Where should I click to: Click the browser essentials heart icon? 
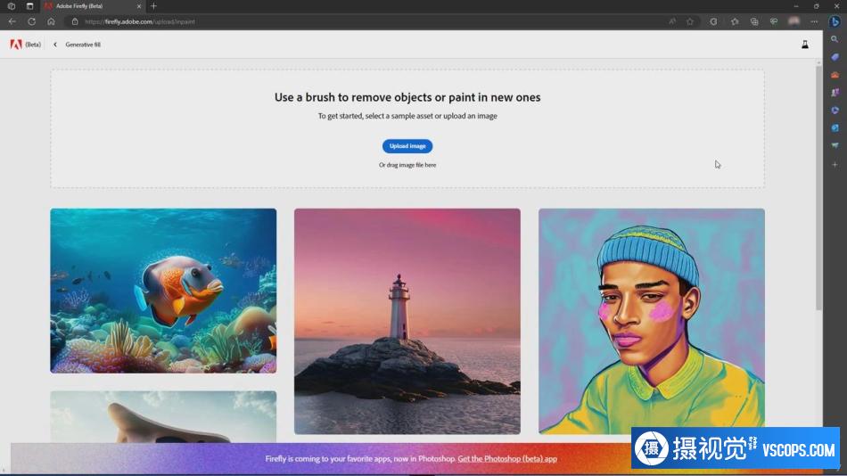point(774,21)
